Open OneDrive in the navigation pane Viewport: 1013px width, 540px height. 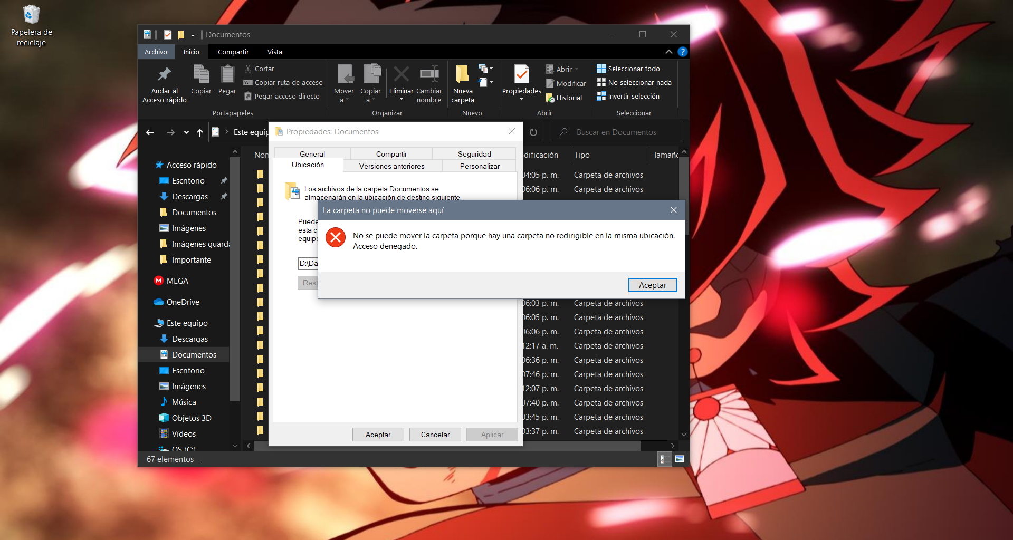(177, 302)
